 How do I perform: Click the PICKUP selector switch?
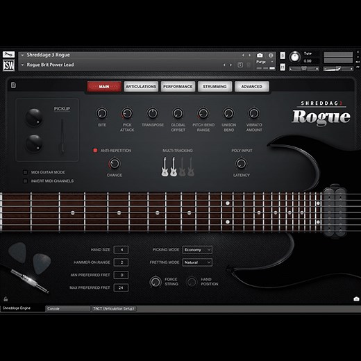(x=62, y=136)
